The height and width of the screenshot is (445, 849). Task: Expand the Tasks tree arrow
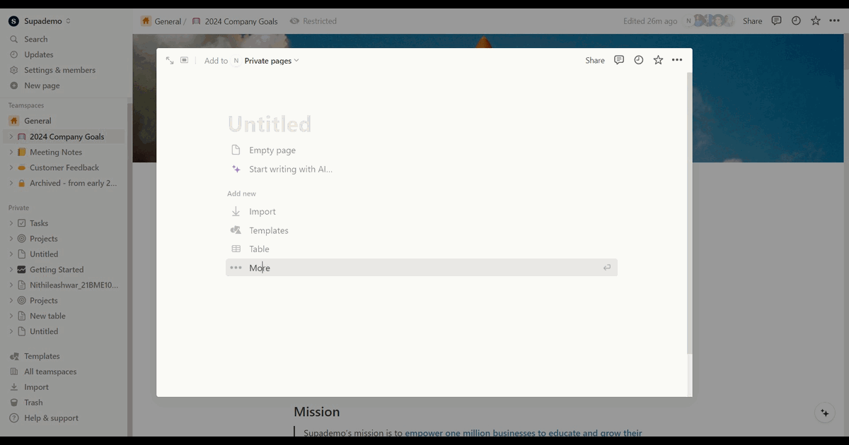click(x=11, y=223)
